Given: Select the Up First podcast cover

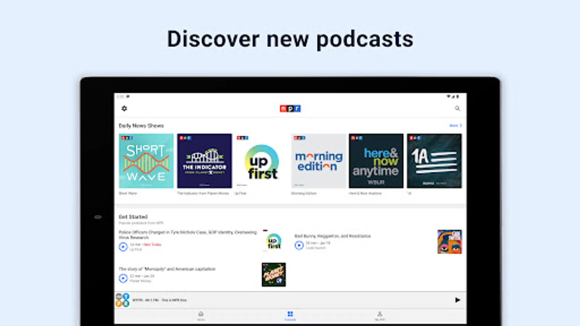Looking at the screenshot, I should coord(262,161).
